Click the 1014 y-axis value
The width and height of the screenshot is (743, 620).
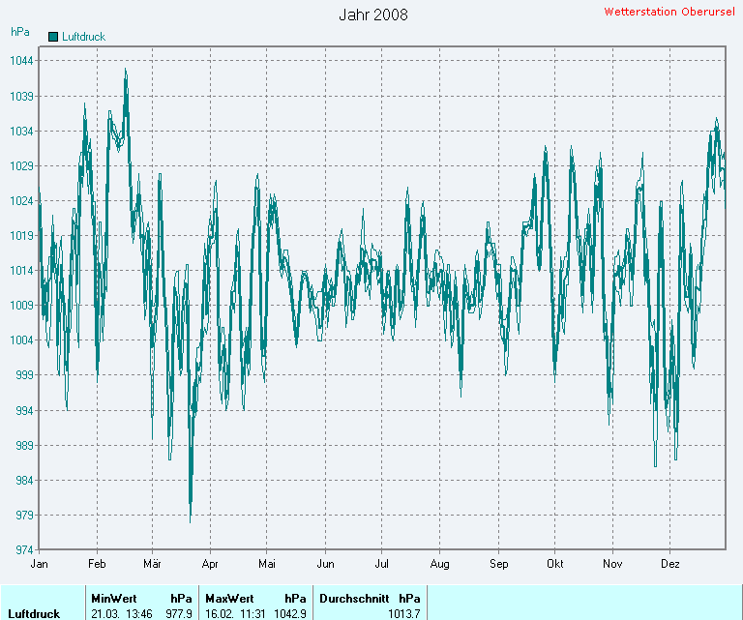click(x=22, y=271)
